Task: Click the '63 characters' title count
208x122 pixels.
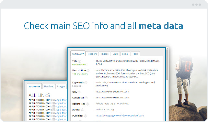Action: click(x=79, y=64)
